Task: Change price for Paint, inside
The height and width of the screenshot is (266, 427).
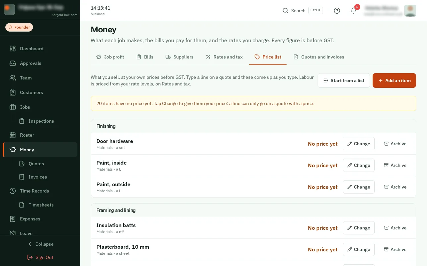Action: pos(359,165)
